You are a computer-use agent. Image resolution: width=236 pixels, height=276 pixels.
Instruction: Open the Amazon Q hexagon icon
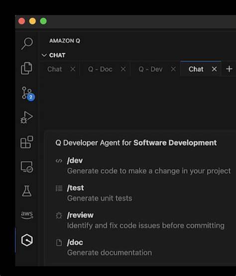click(x=27, y=240)
